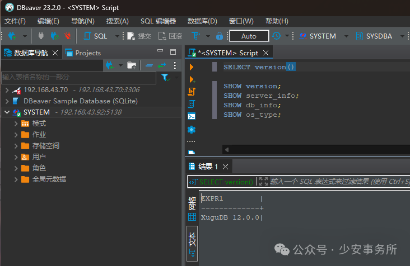Click the result filter expression input field
The width and height of the screenshot is (410, 266).
pos(339,182)
